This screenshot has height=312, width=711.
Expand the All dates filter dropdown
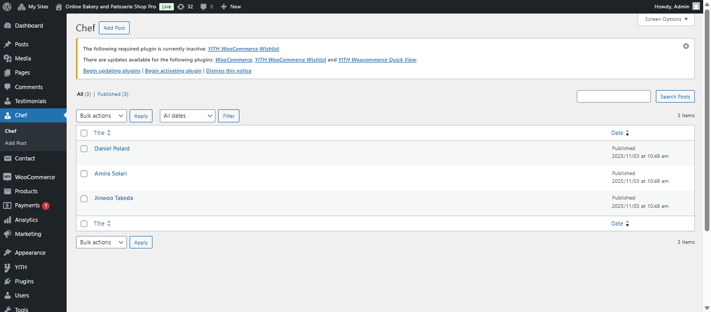tap(187, 116)
